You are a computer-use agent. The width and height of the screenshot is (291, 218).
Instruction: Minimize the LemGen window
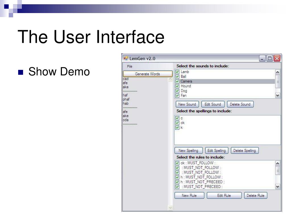[x=262, y=58]
